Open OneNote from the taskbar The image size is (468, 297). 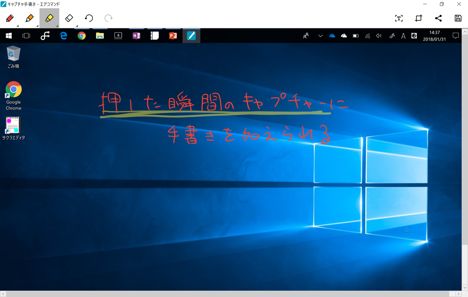click(137, 36)
